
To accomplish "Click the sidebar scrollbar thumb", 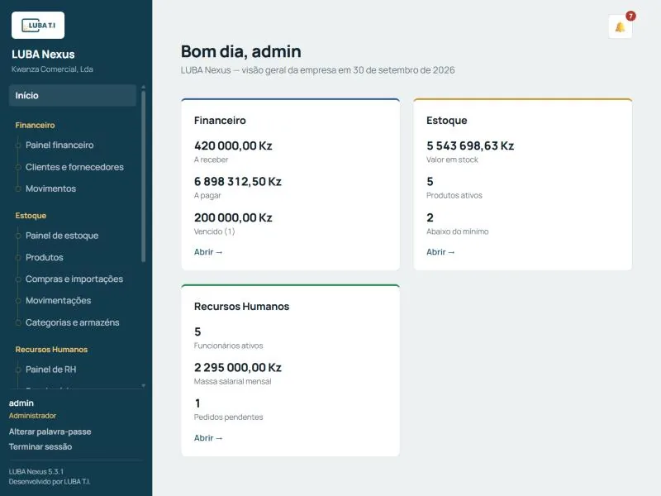I will [143, 176].
